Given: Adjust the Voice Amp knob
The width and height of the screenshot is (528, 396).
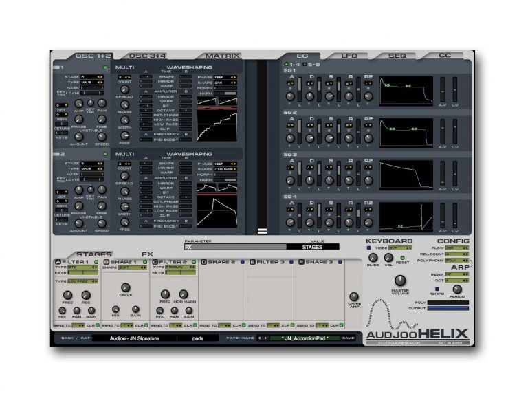Looking at the screenshot, I should pyautogui.click(x=354, y=296).
